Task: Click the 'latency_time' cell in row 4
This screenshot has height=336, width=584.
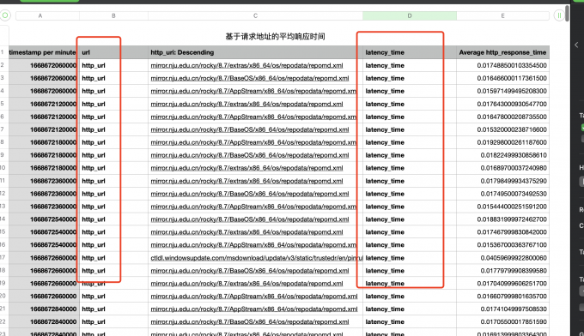Action: (410, 91)
